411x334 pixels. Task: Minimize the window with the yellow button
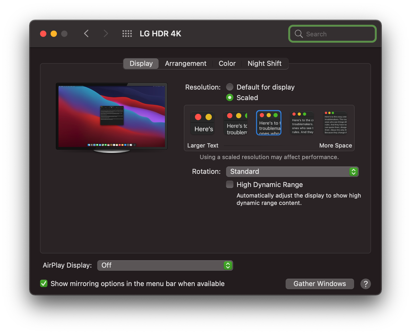pos(54,34)
